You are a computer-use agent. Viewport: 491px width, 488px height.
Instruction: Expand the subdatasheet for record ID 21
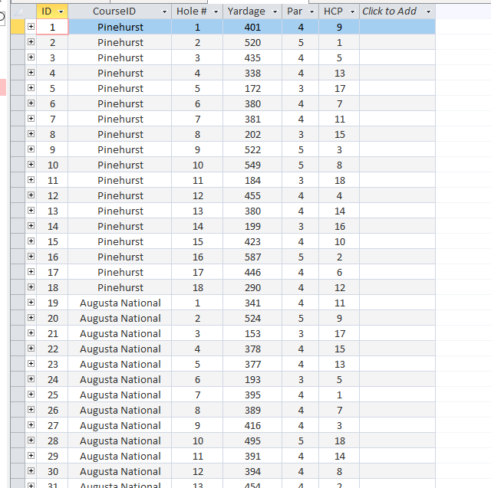coord(31,333)
